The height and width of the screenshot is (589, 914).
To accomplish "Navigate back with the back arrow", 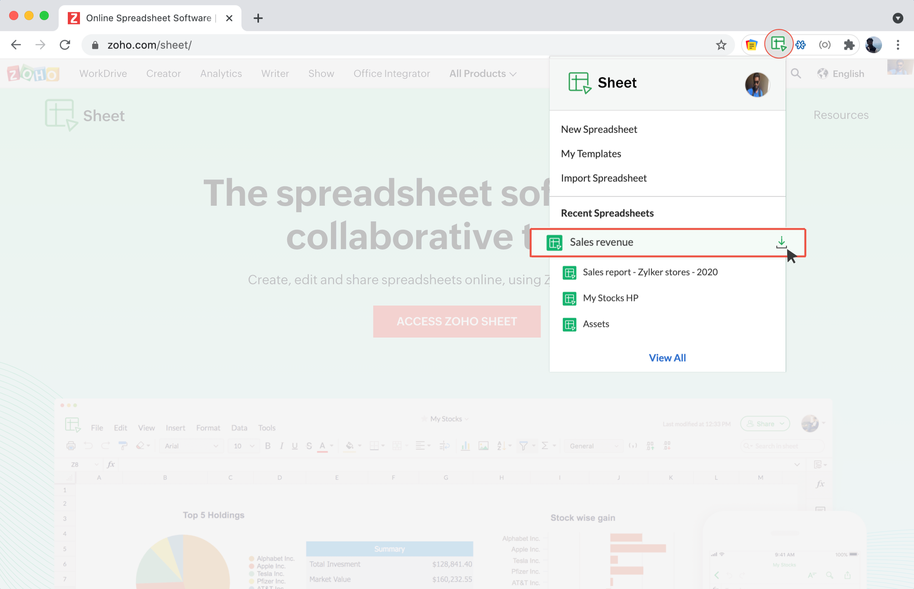I will click(x=16, y=45).
